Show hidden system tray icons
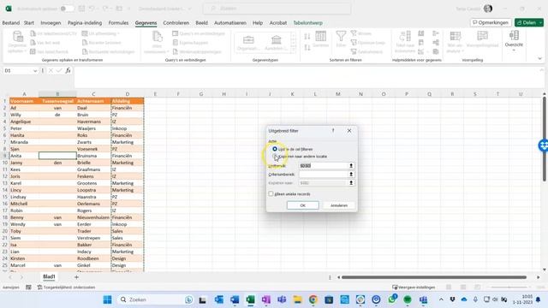The image size is (548, 308). point(441,299)
